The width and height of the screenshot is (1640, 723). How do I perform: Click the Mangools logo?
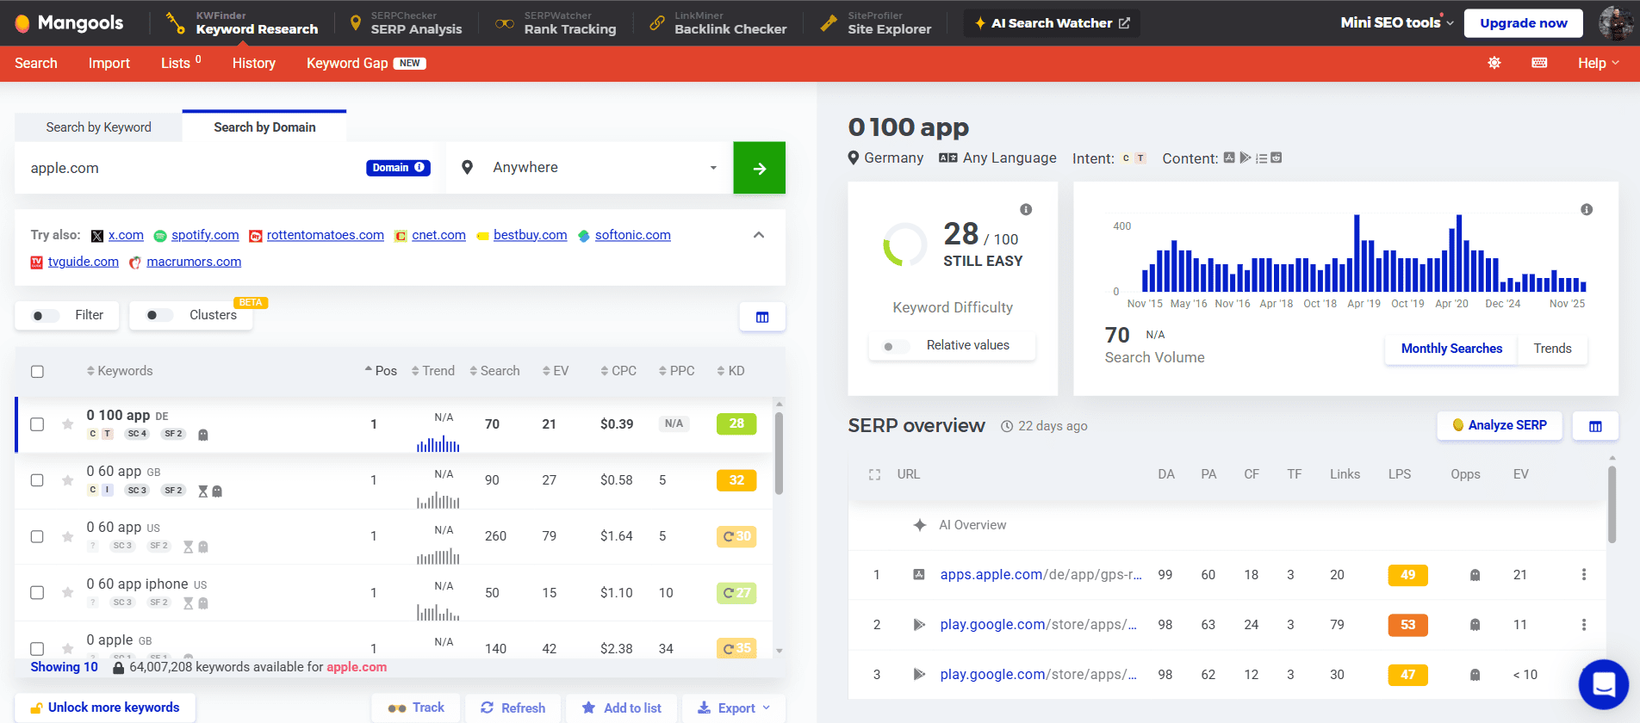click(69, 23)
